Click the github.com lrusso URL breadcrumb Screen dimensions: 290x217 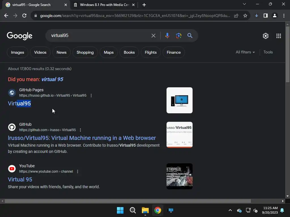pyautogui.click(x=48, y=130)
